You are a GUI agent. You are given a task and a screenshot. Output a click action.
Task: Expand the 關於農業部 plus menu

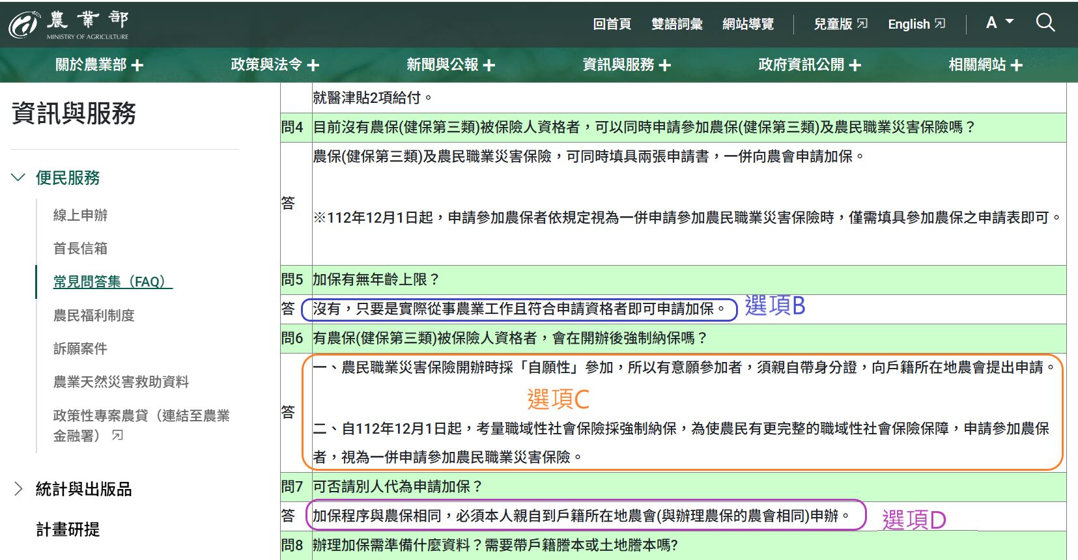point(99,64)
